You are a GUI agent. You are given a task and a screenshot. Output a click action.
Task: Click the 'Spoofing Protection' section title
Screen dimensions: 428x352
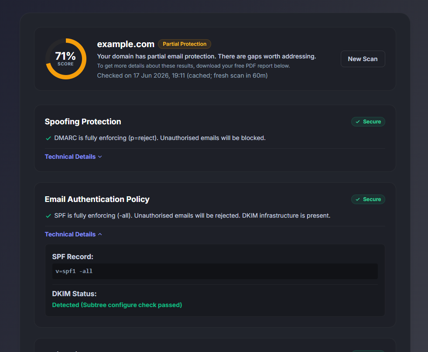[83, 122]
